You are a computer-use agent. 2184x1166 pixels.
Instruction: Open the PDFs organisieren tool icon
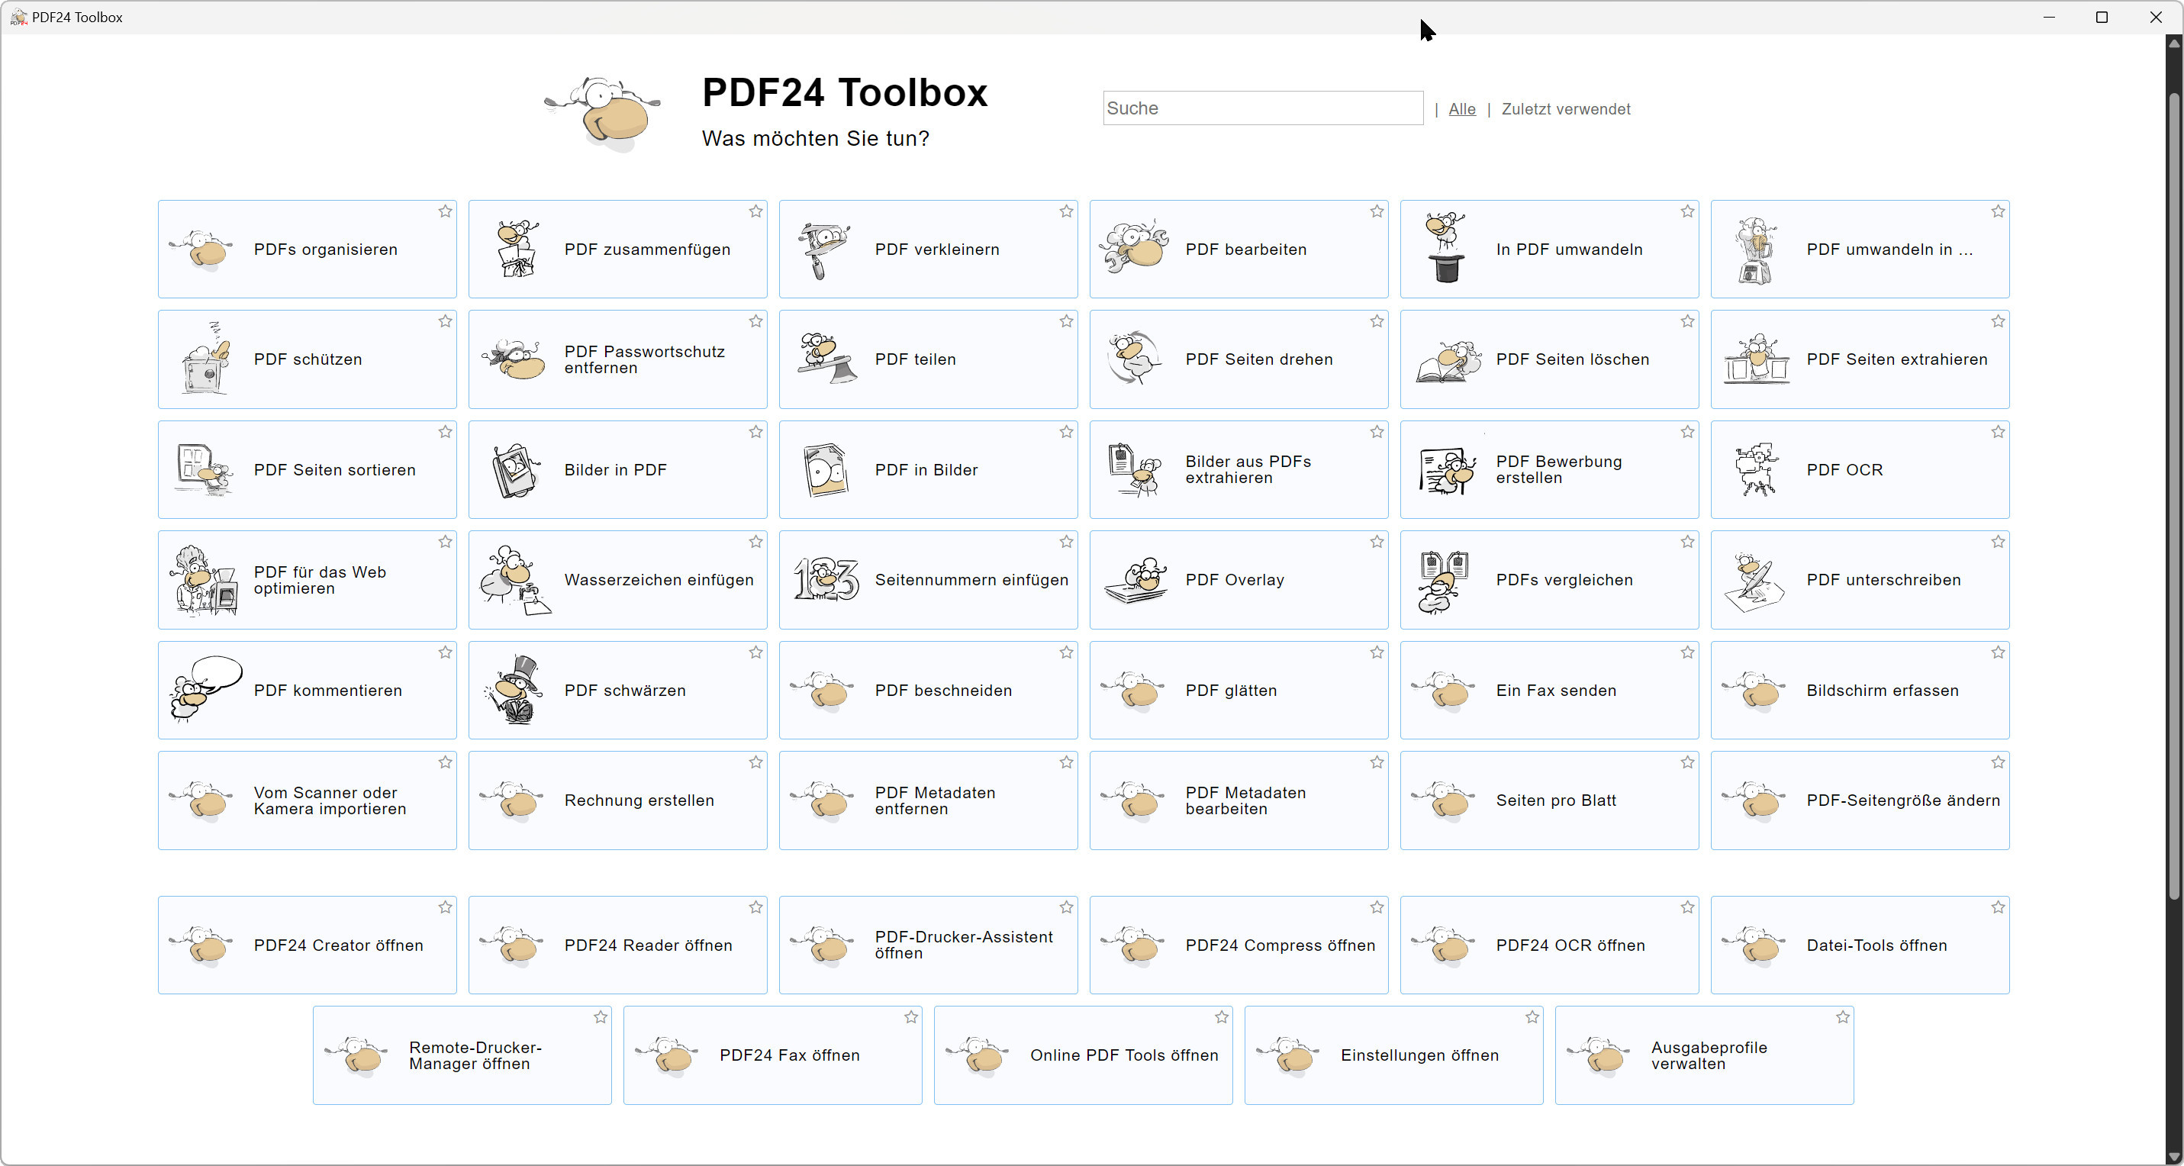pyautogui.click(x=201, y=250)
